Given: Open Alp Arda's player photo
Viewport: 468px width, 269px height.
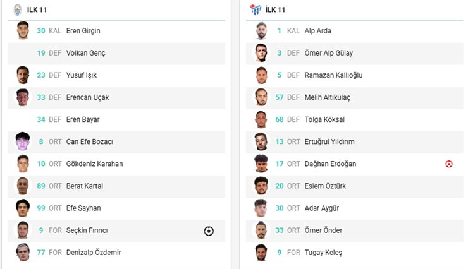Looking at the screenshot, I should coord(261,30).
